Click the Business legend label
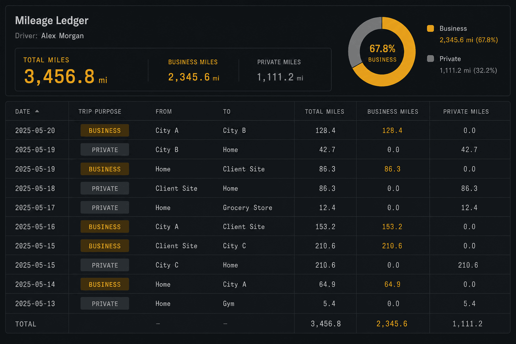This screenshot has width=516, height=344. (x=453, y=28)
